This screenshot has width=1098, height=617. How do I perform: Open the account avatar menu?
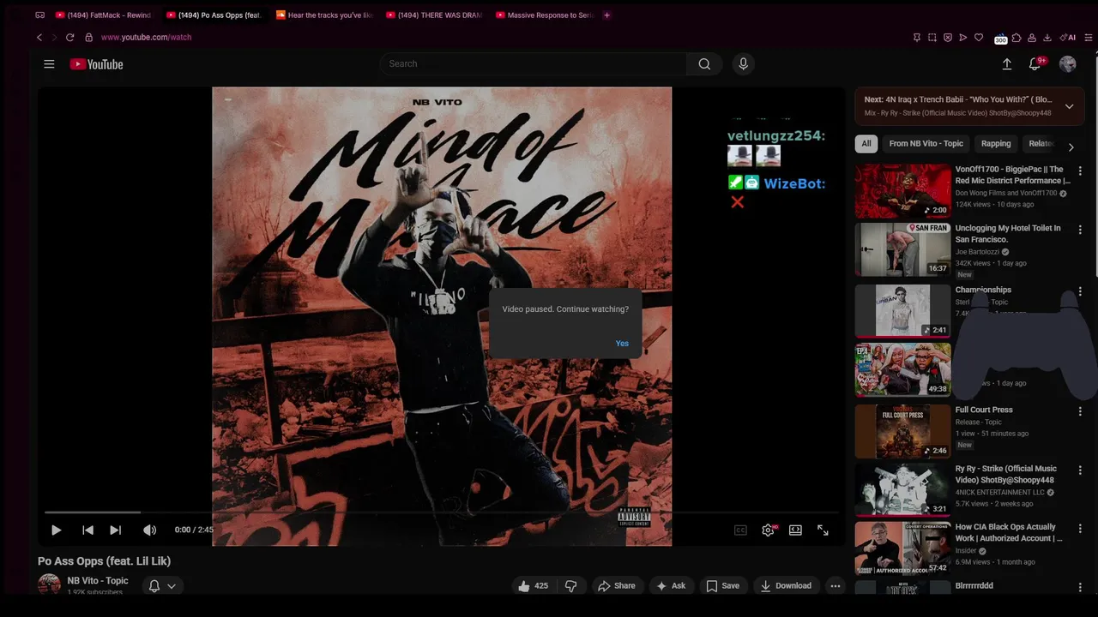coord(1068,64)
